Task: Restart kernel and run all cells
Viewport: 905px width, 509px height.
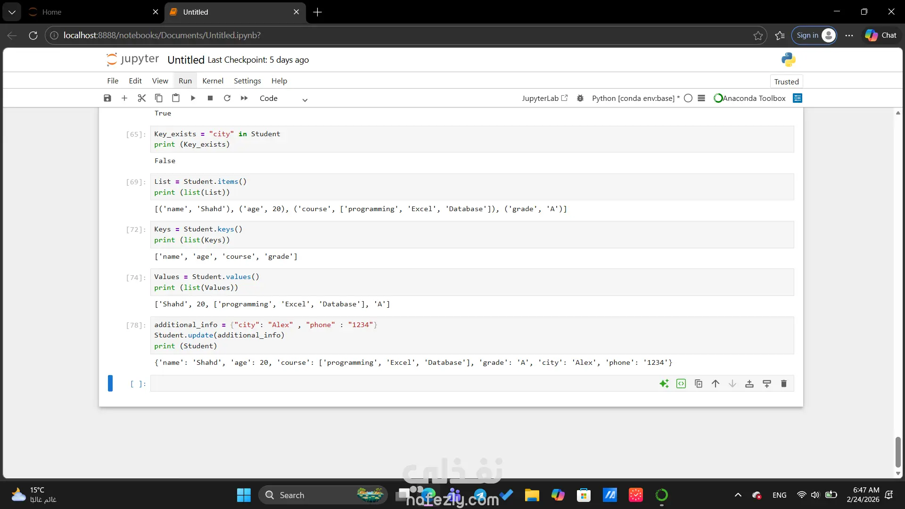Action: tap(244, 98)
